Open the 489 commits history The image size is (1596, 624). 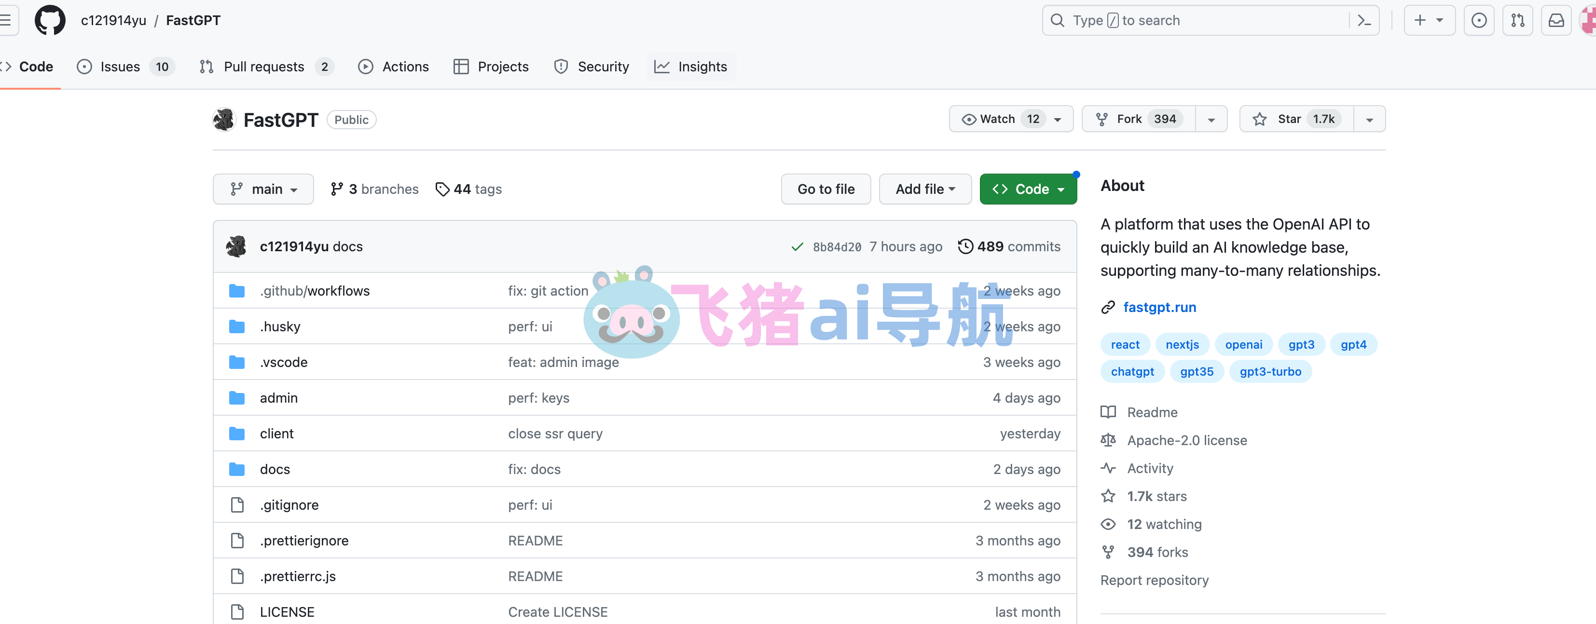tap(1009, 246)
